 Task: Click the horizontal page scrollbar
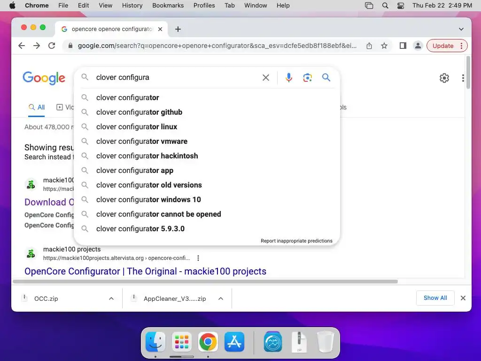[206, 282]
